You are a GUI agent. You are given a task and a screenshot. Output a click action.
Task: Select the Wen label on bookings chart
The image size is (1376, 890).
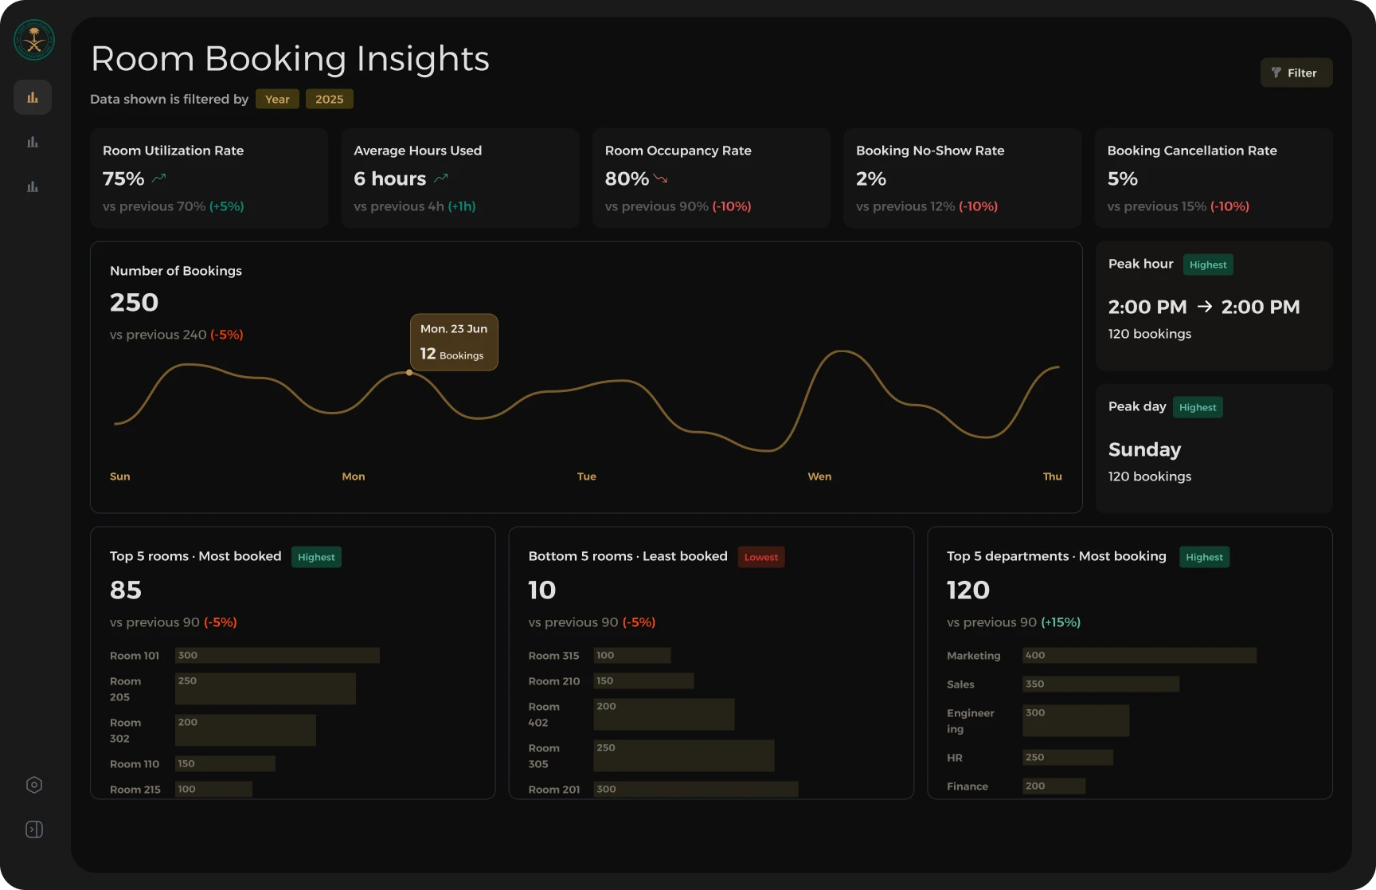[819, 476]
